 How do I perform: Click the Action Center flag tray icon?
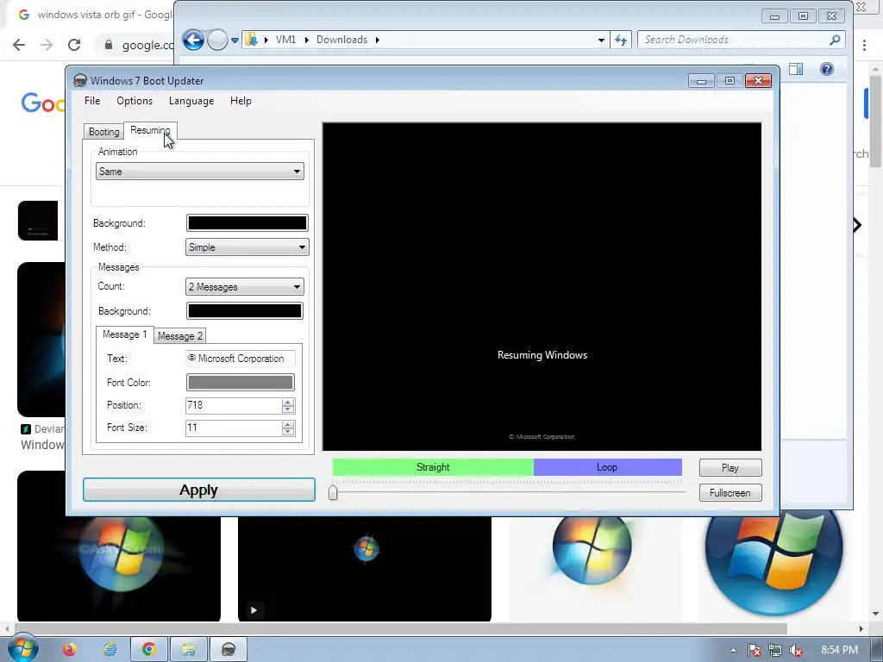point(754,650)
